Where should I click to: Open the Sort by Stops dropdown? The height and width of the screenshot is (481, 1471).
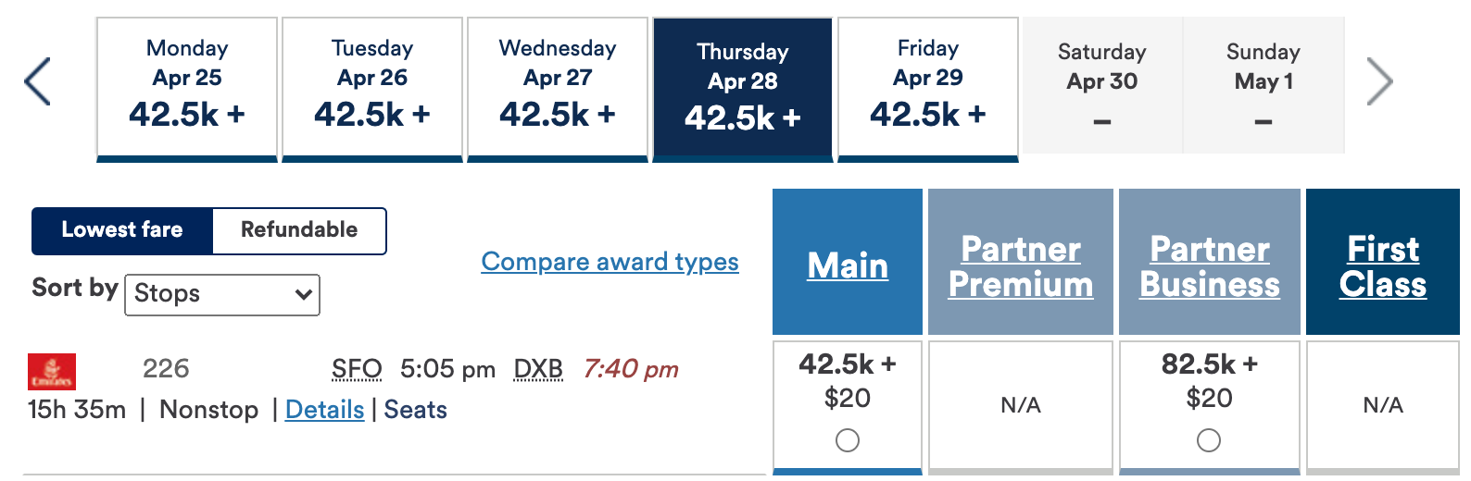tap(222, 294)
